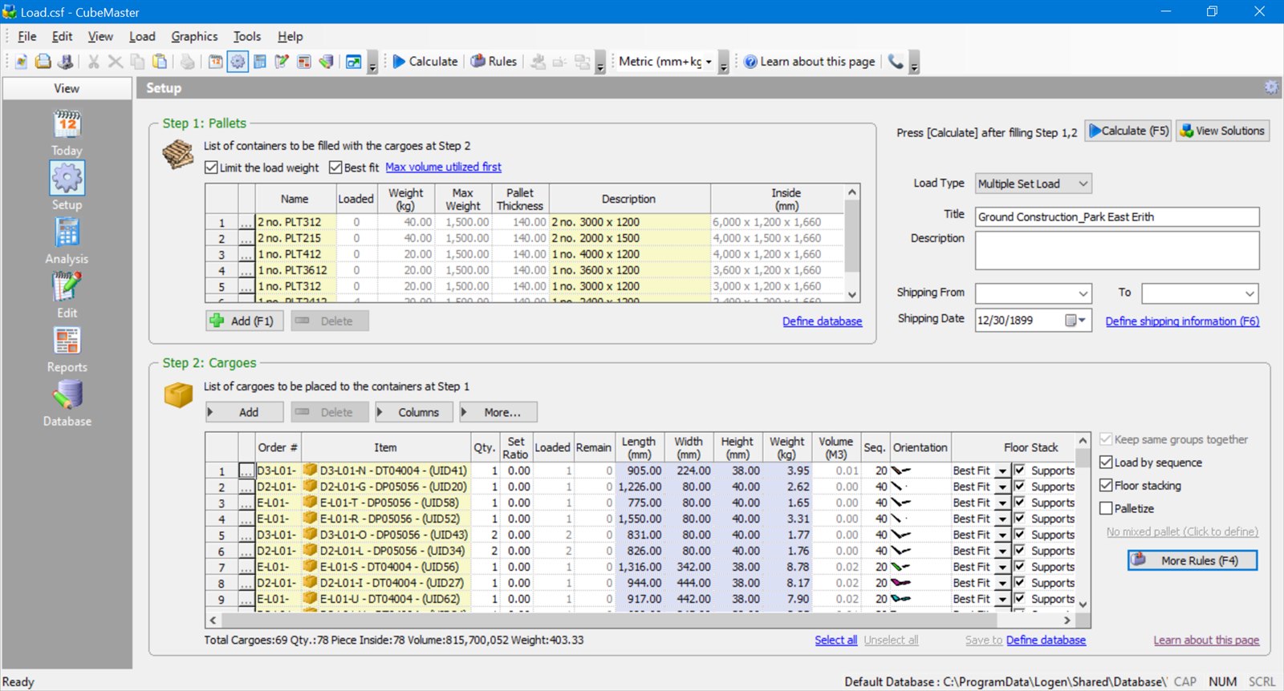Screen dimensions: 1284x691
Task: Toggle Limit the load weight checkbox
Action: [x=211, y=168]
